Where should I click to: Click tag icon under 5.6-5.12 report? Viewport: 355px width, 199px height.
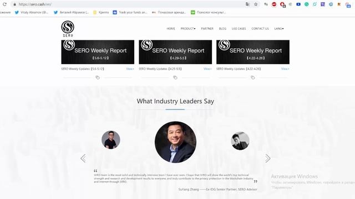(98, 77)
